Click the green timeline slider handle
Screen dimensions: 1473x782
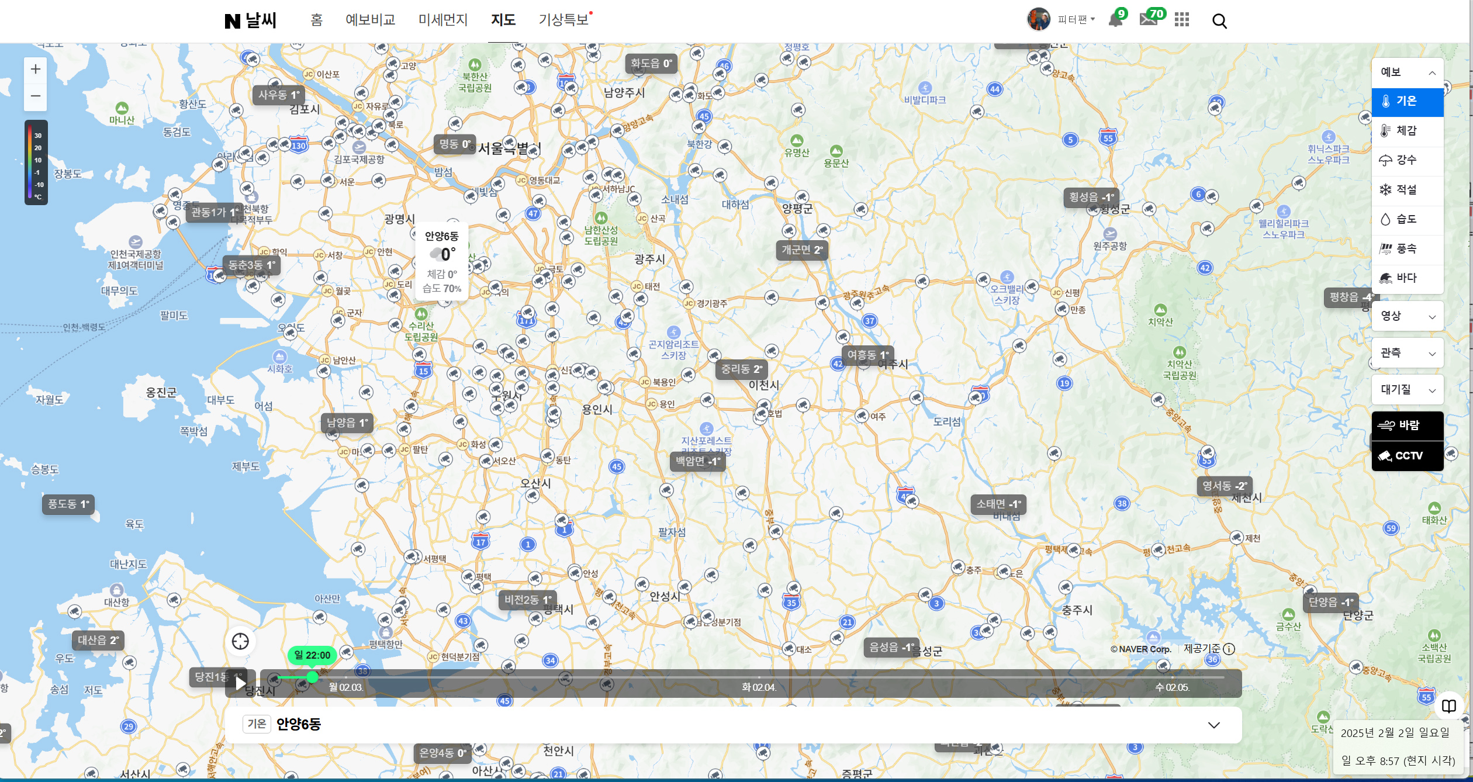point(312,677)
